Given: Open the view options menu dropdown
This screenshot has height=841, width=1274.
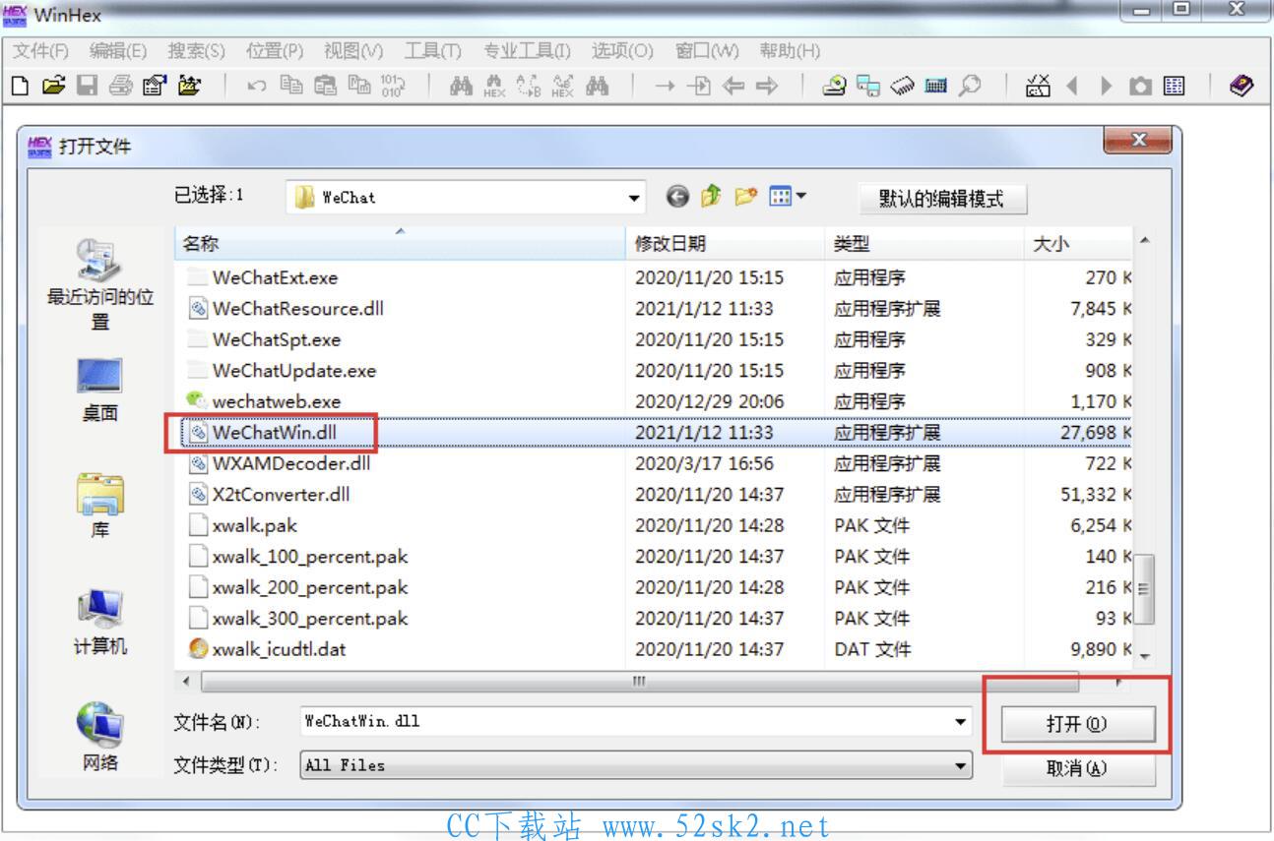Looking at the screenshot, I should click(x=799, y=196).
